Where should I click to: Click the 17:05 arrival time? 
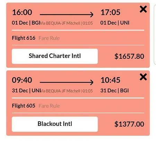(111, 12)
